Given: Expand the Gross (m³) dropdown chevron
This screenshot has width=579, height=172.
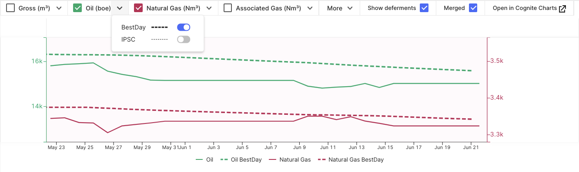Looking at the screenshot, I should (x=59, y=8).
